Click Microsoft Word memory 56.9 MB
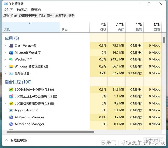168x148 pixels. [x=118, y=53]
